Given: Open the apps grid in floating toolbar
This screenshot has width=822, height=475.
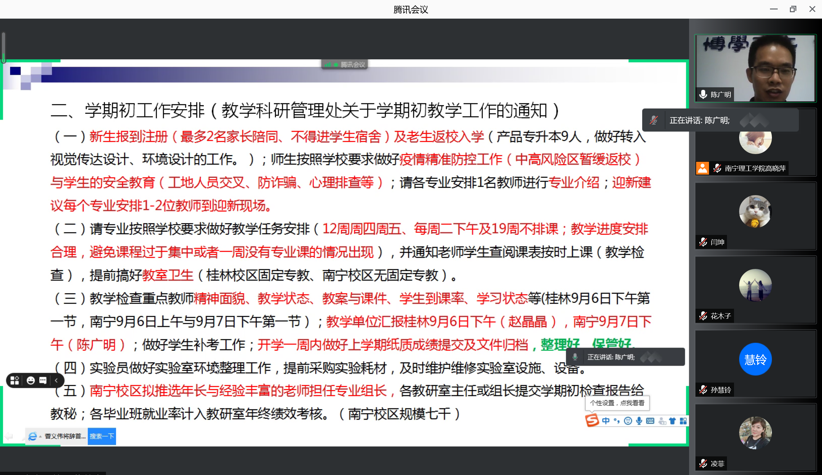Looking at the screenshot, I should coord(15,380).
